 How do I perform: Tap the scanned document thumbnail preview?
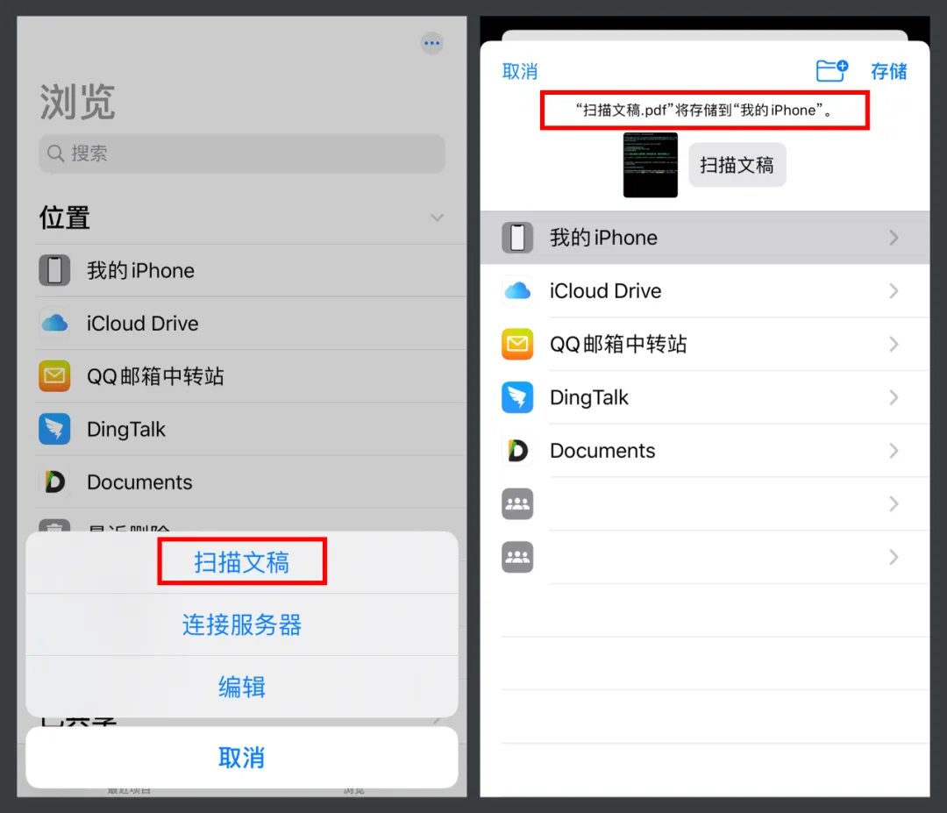(x=651, y=165)
